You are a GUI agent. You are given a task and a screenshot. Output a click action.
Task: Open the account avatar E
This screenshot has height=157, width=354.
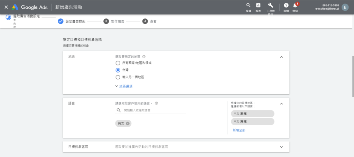(345, 7)
